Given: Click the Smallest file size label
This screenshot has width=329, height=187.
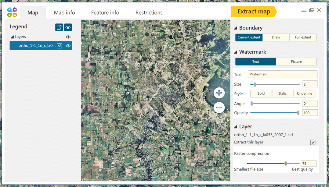Looking at the screenshot, I should click(249, 169).
